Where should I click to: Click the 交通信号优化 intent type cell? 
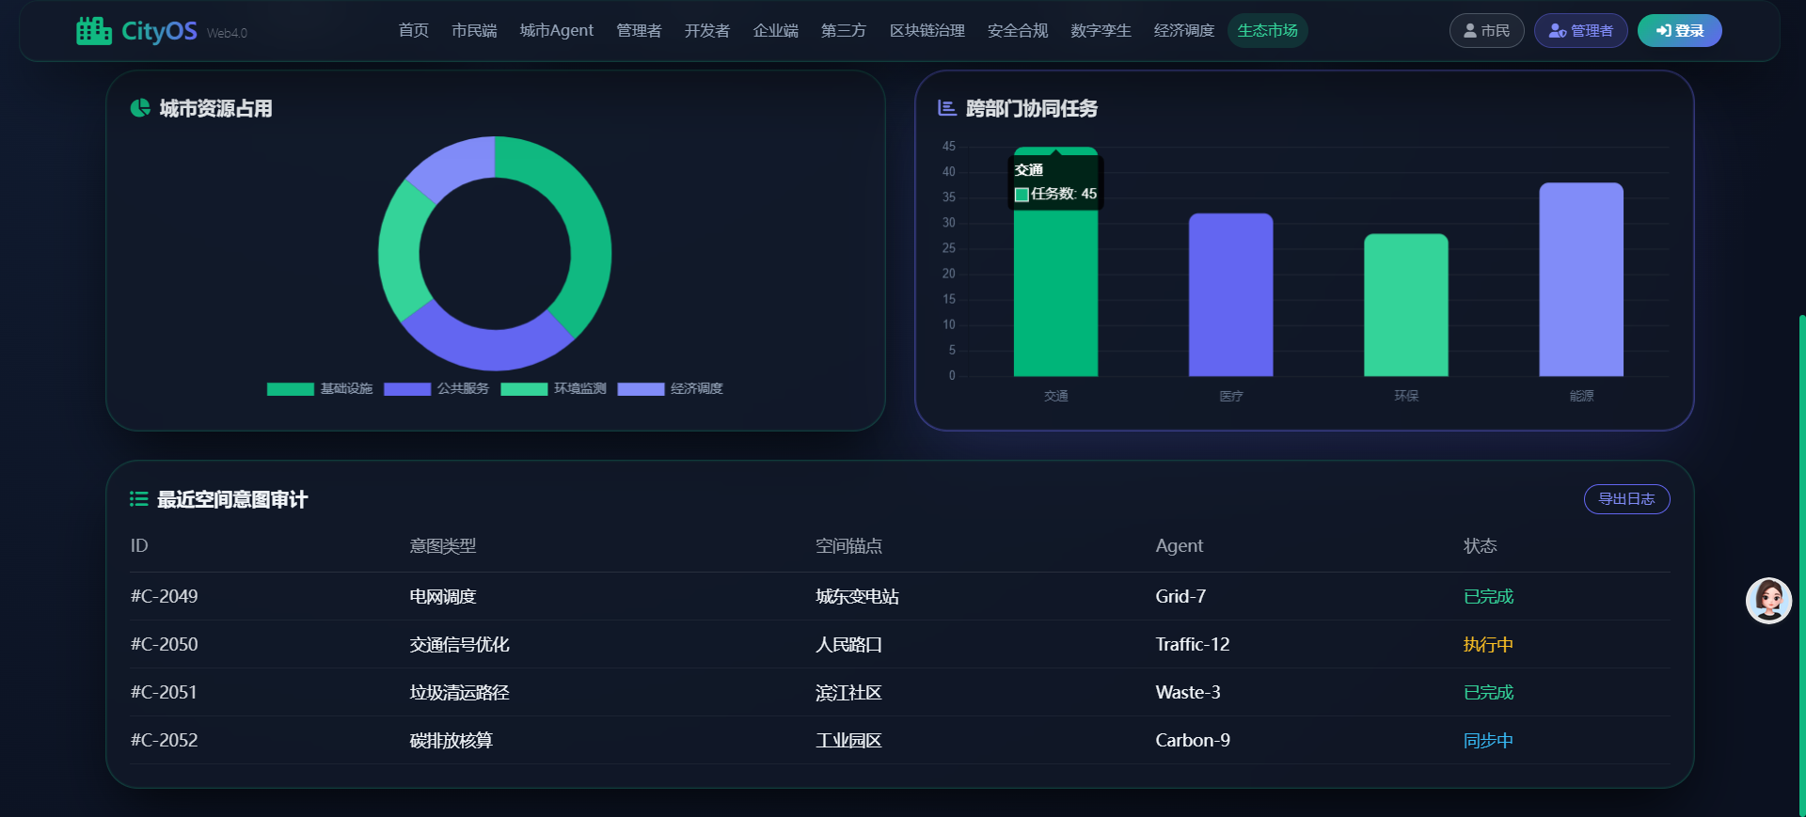pos(460,644)
